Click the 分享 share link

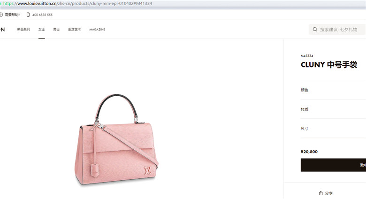click(x=328, y=193)
